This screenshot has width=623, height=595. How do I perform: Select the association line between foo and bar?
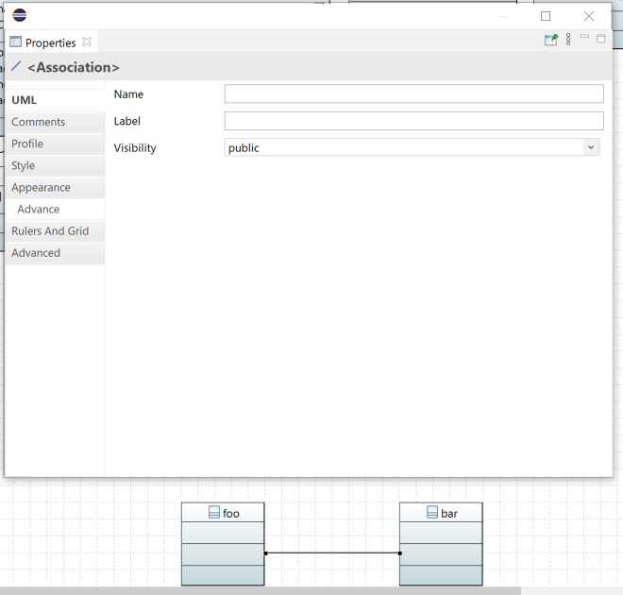[x=333, y=552]
